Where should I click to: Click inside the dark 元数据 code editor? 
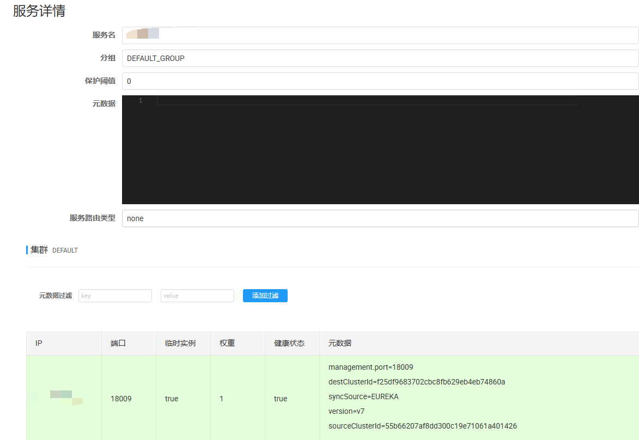coord(380,152)
